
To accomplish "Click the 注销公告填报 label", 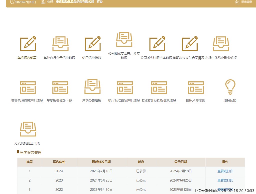I will click(92, 100).
